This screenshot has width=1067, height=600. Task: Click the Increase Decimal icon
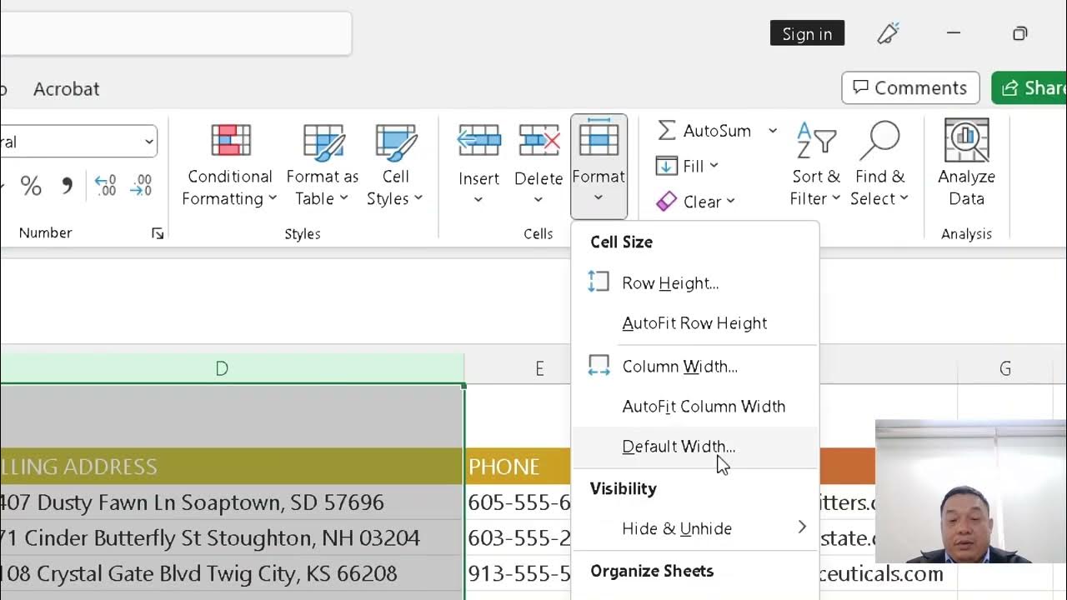(x=105, y=186)
